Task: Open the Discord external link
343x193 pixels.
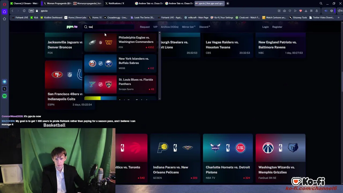Action: pyautogui.click(x=204, y=27)
